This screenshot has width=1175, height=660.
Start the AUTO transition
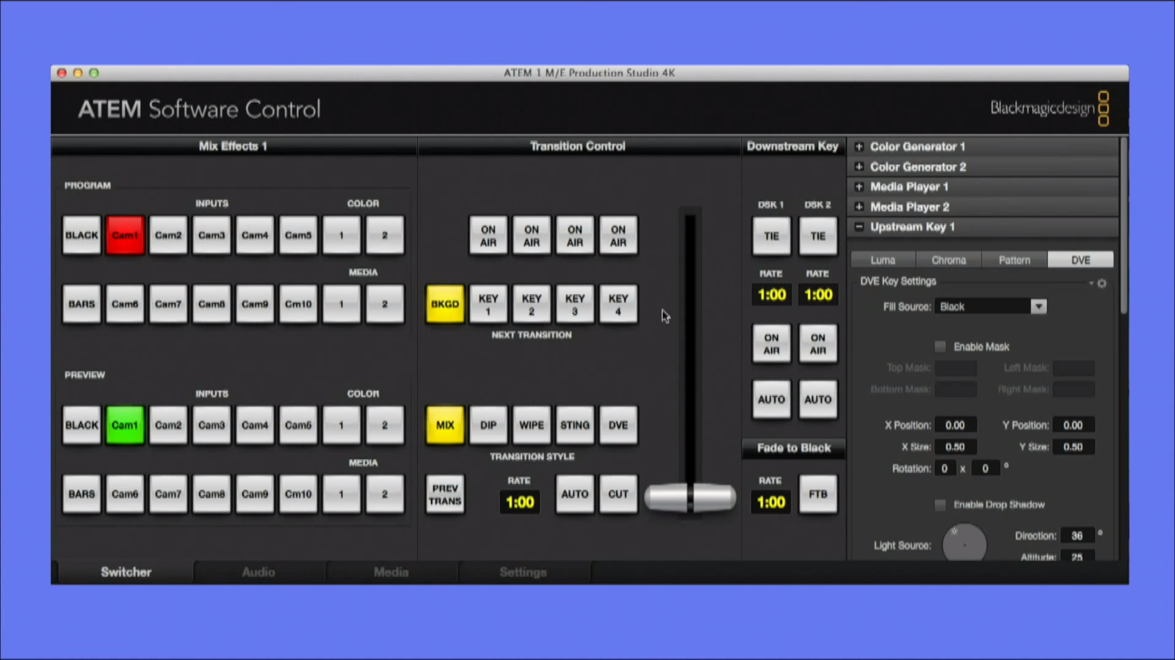click(575, 494)
